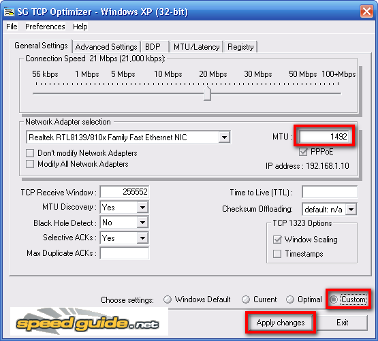This screenshot has width=378, height=341.
Task: Click the 56 kbps speed label
Action: (x=45, y=74)
